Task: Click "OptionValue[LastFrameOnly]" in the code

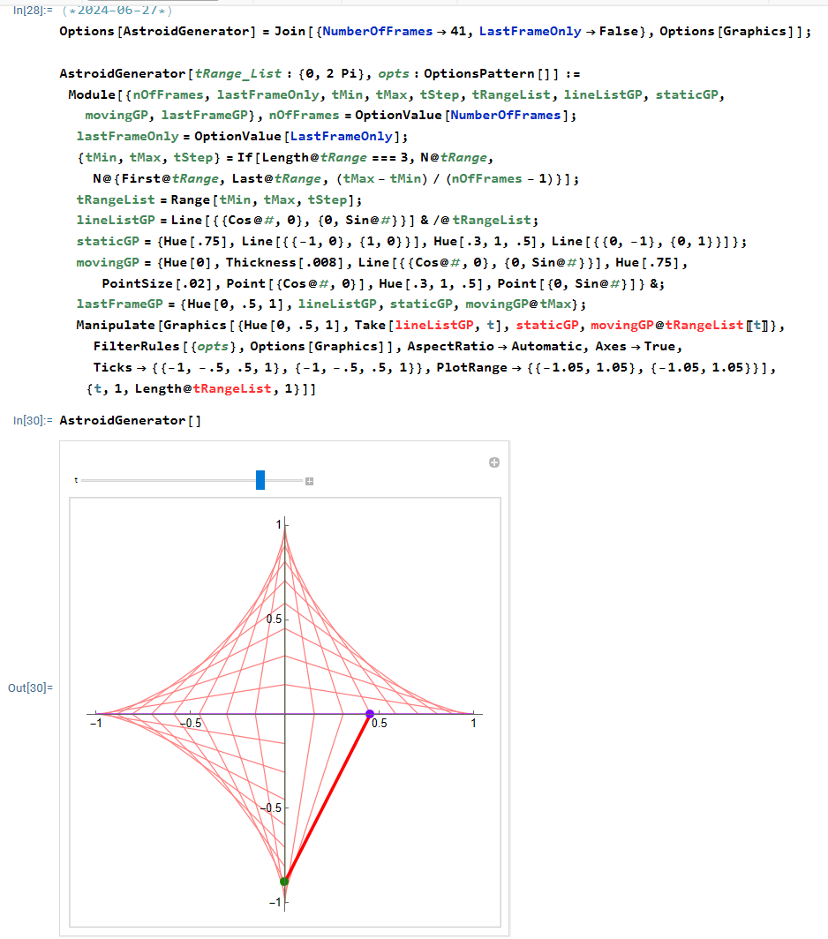Action: coord(297,136)
